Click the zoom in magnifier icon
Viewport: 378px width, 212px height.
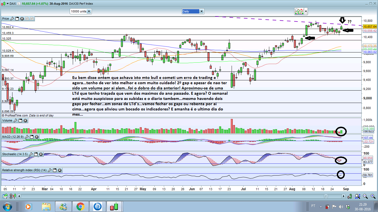point(373,196)
